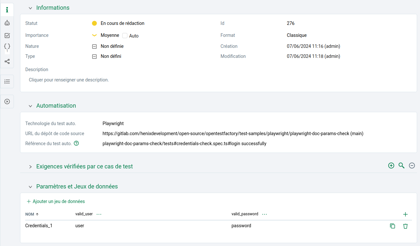This screenshot has width=420, height=246.
Task: Open the parameters curly braces sidebar icon
Action: click(7, 47)
